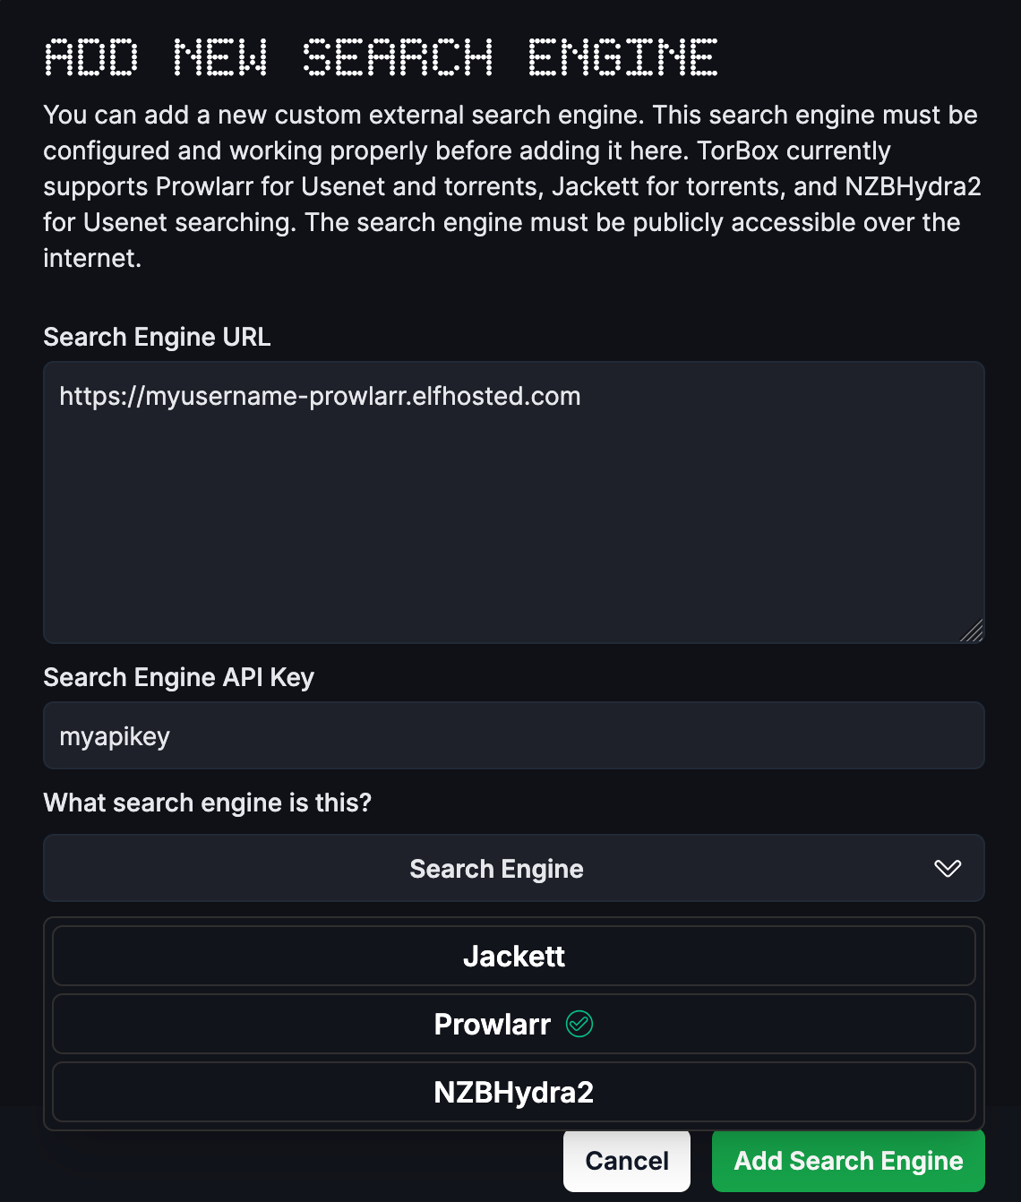Click the Add New Search Engine heading
This screenshot has height=1202, width=1021.
tap(381, 57)
